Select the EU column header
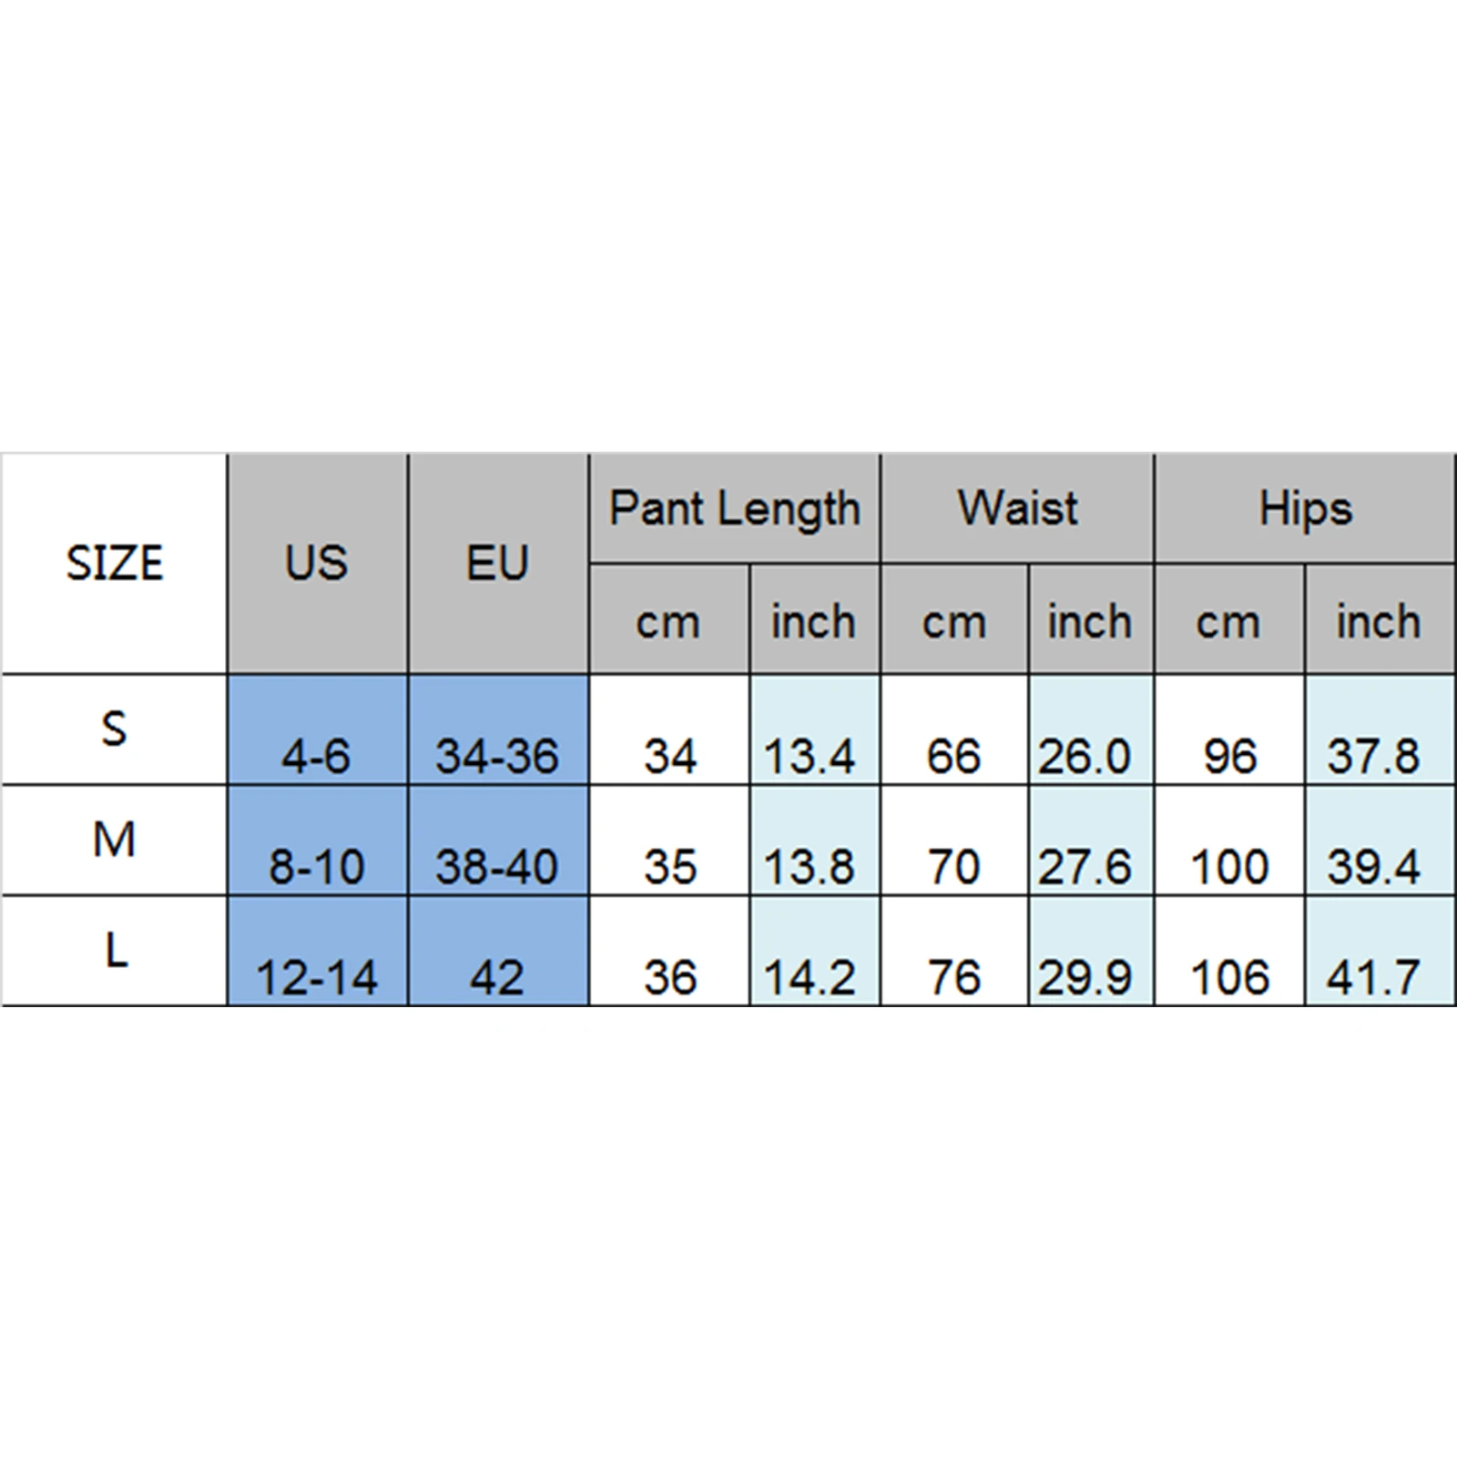Screen dimensions: 1457x1457 [497, 563]
